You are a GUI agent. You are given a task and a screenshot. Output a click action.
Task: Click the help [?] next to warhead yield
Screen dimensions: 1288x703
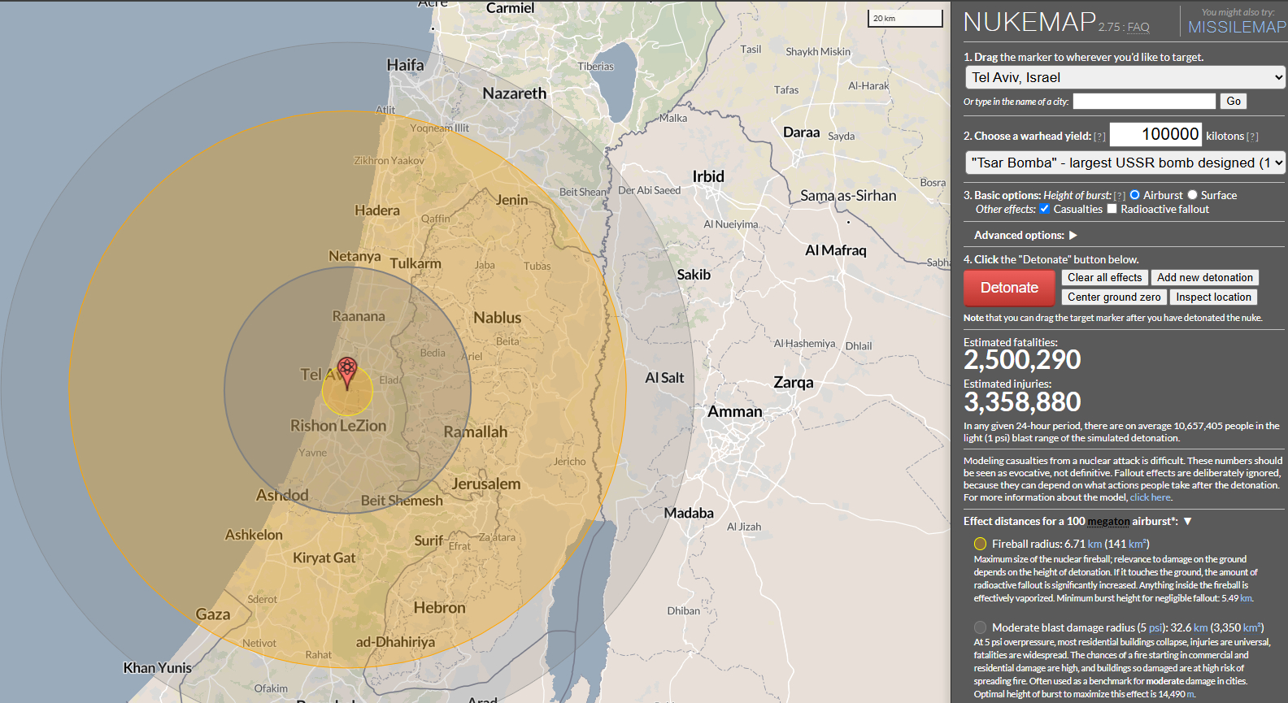point(1099,137)
